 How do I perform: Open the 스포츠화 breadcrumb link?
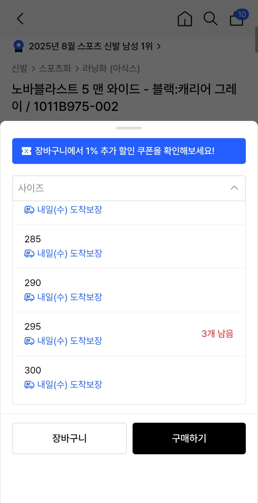(55, 68)
